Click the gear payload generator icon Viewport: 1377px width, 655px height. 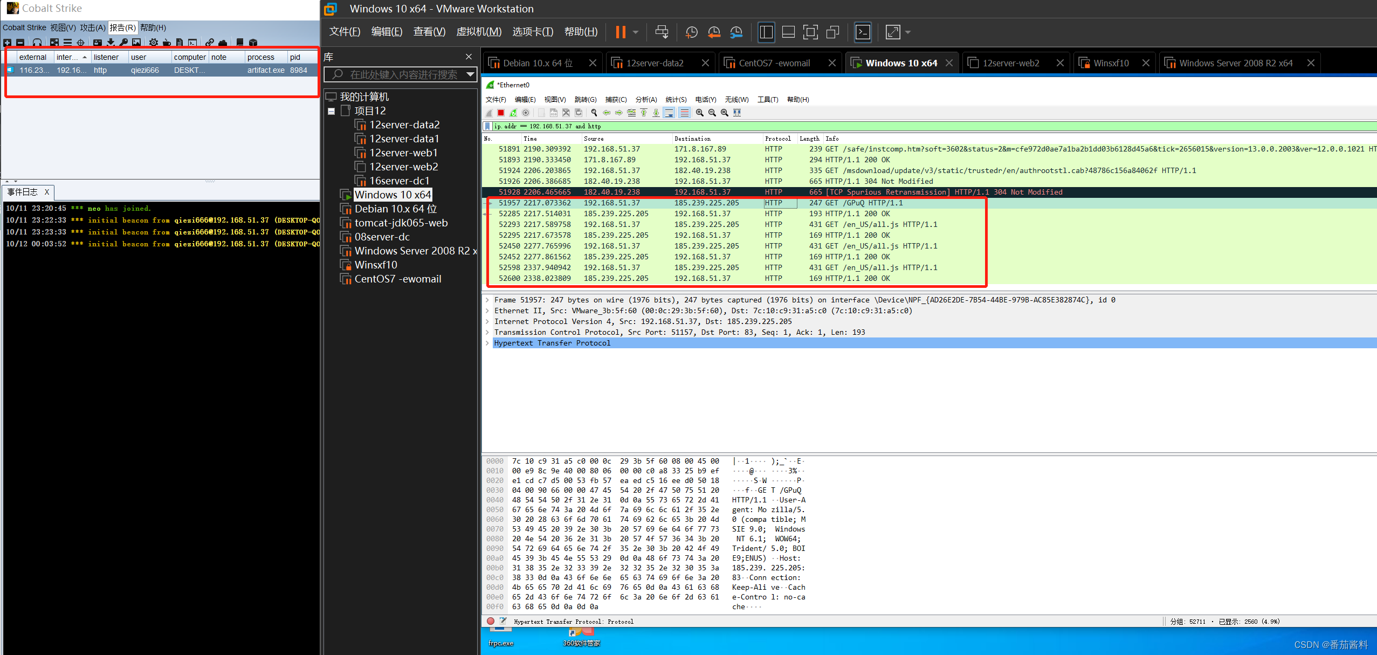[x=154, y=43]
